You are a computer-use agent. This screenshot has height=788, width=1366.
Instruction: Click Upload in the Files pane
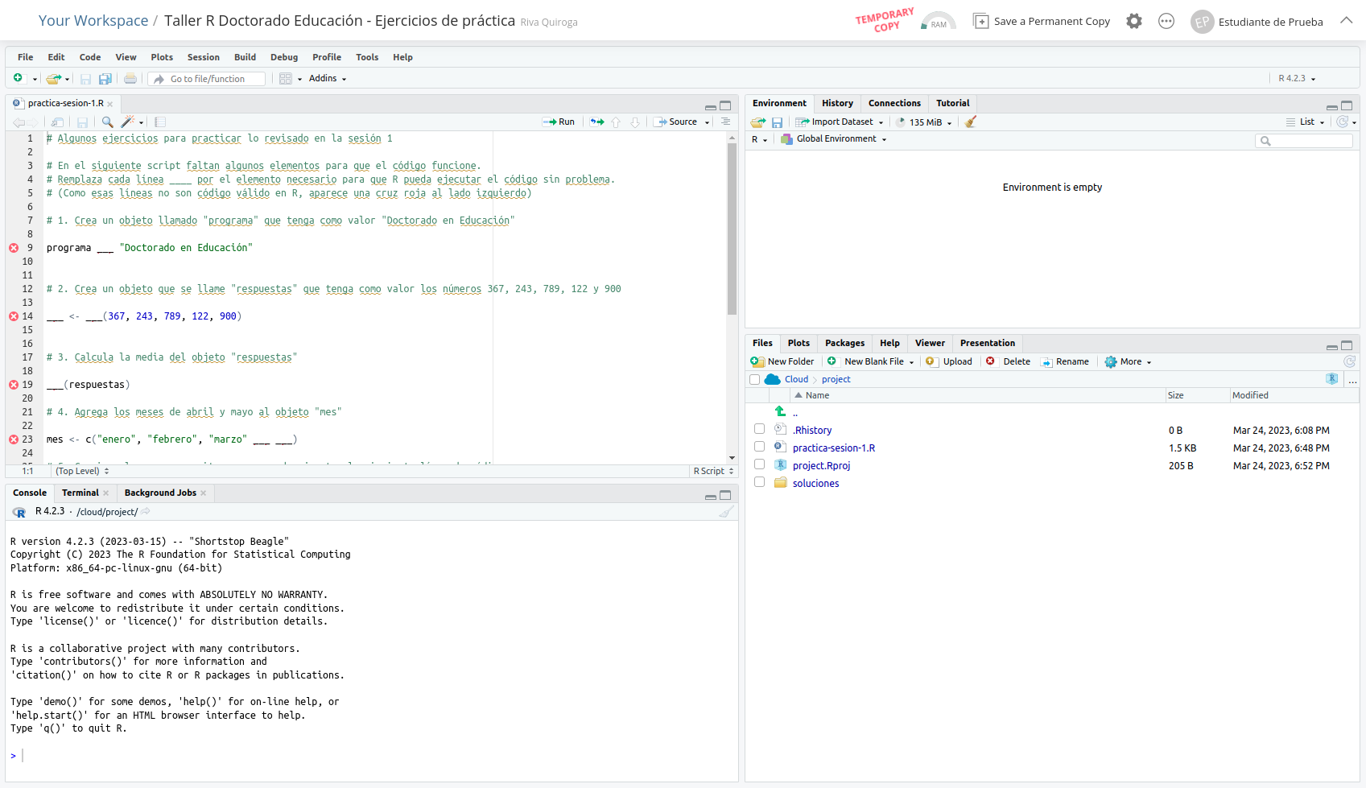click(950, 362)
